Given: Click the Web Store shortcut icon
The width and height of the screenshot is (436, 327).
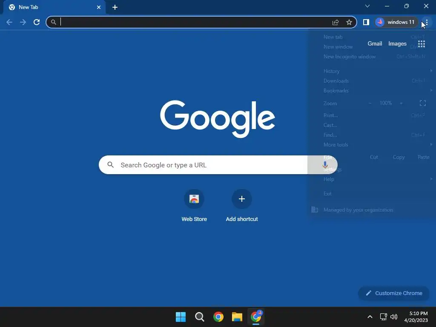Looking at the screenshot, I should (x=194, y=199).
